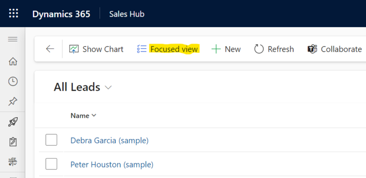Open Pinned items pin icon
The width and height of the screenshot is (366, 178).
pyautogui.click(x=13, y=102)
